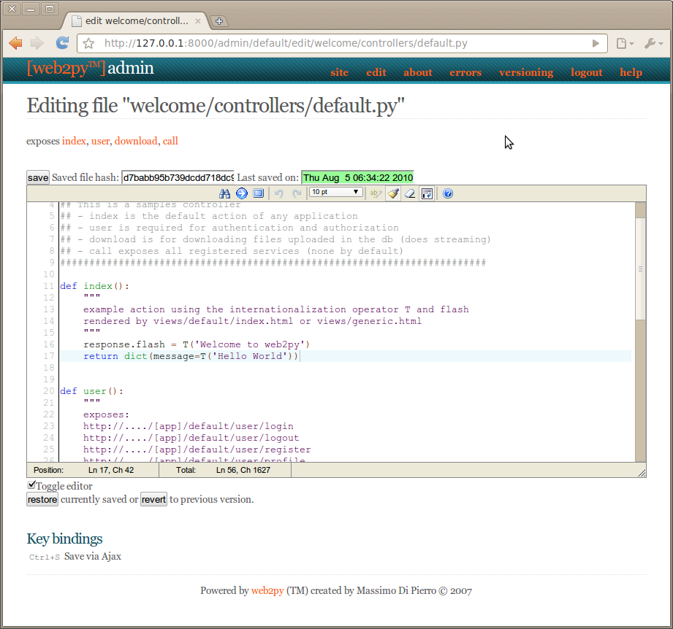Open the browser page menu icon
This screenshot has height=629, width=673.
[x=625, y=43]
